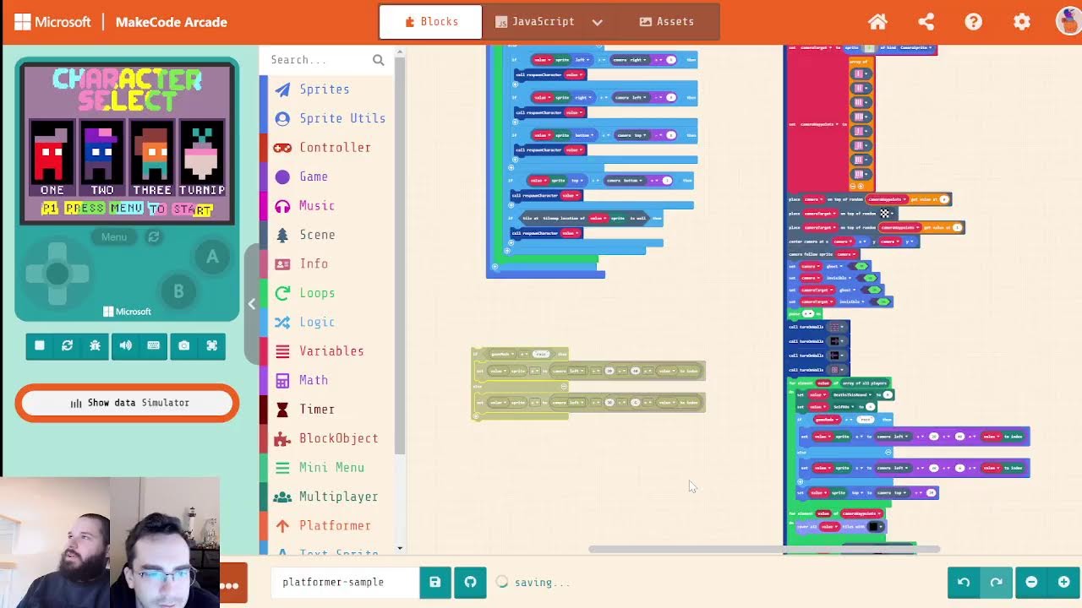Open the Sprite Utils block category
This screenshot has width=1082, height=608.
pos(326,118)
